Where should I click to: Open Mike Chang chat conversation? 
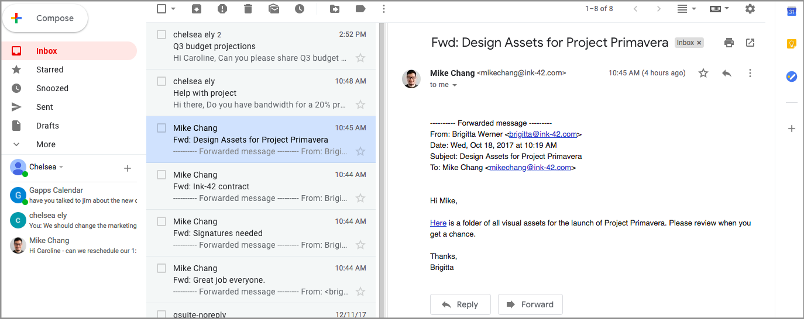(74, 245)
